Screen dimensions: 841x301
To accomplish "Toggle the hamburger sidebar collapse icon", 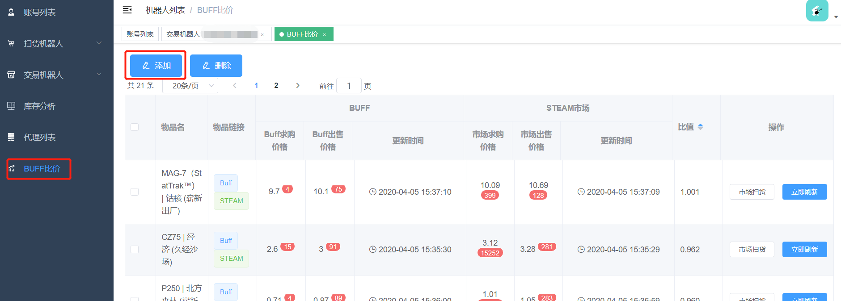I will pos(127,10).
